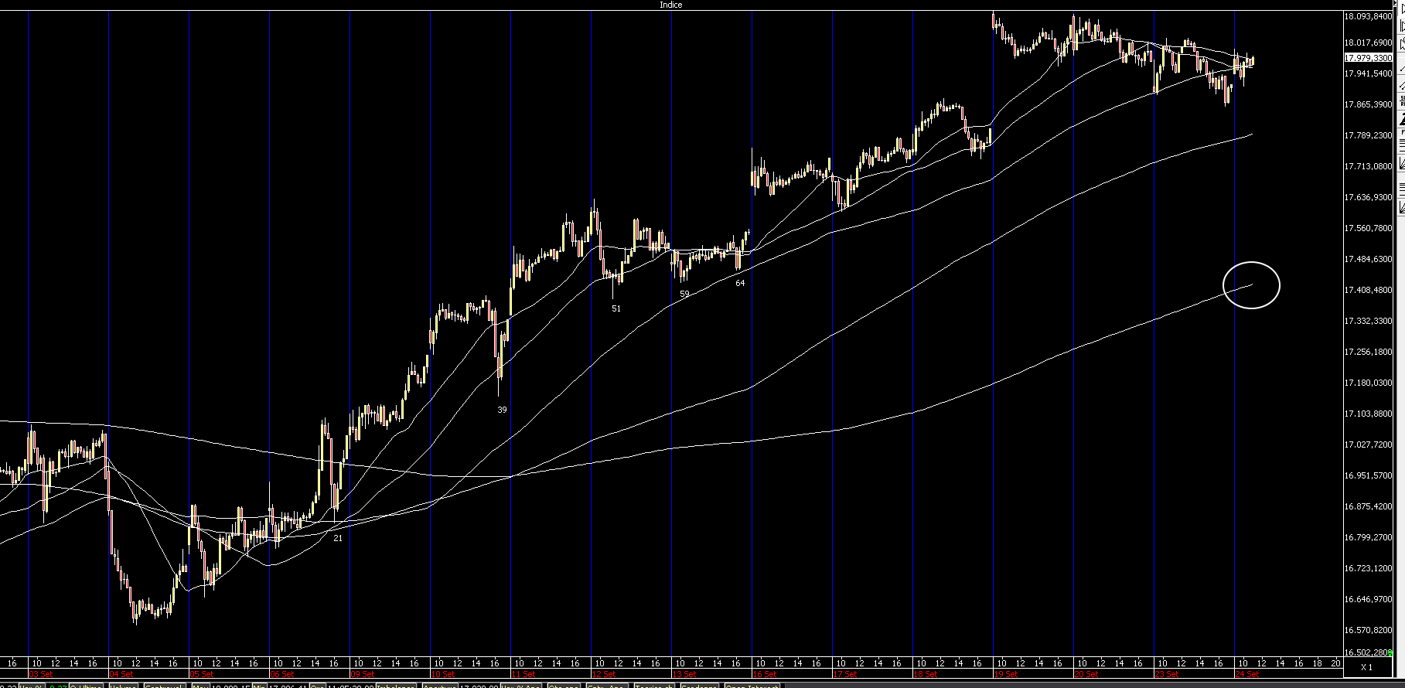Select the 04 Set date label
The width and height of the screenshot is (1405, 688).
pos(121,674)
